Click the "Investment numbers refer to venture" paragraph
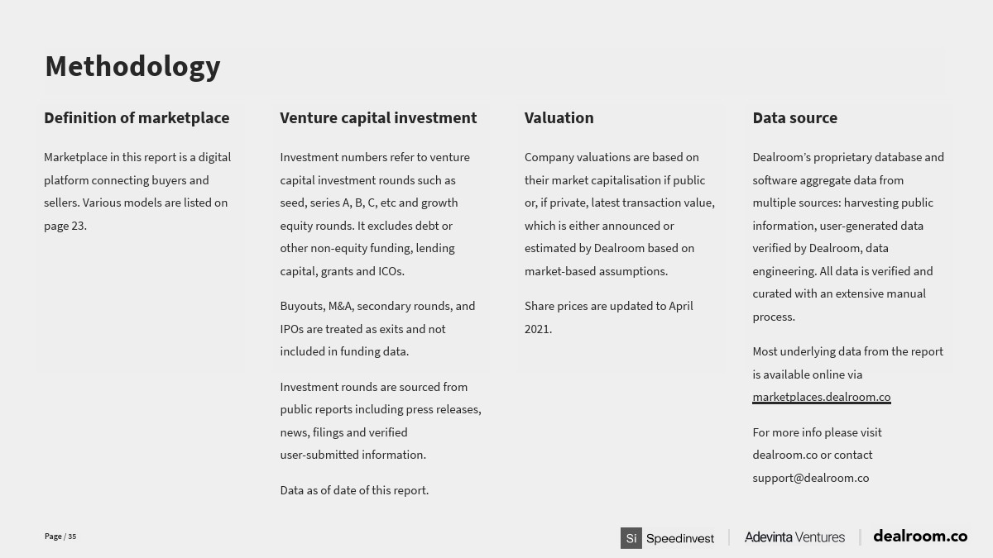This screenshot has width=993, height=558. pyautogui.click(x=375, y=214)
